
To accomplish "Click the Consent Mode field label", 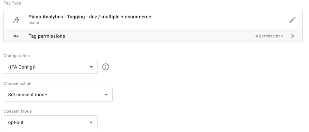I will 18,111.
